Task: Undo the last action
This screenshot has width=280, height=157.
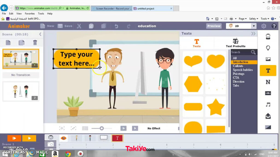Action: 116,26
